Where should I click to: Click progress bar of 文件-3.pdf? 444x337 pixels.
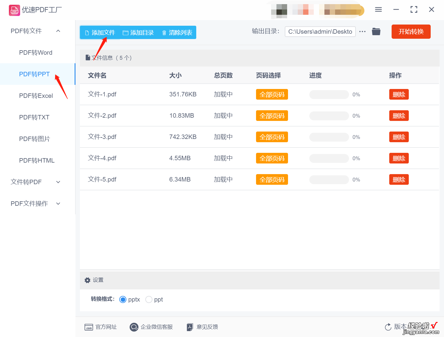coord(329,137)
